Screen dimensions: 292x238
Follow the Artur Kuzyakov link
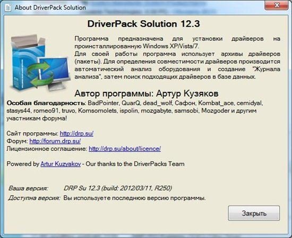tap(61, 164)
